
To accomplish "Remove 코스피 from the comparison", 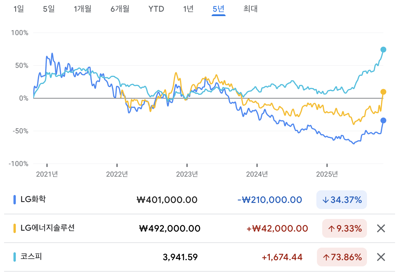I will pos(381,257).
